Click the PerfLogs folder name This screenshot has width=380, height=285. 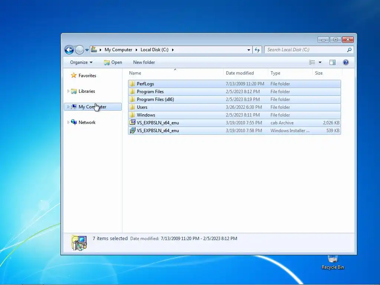[145, 84]
